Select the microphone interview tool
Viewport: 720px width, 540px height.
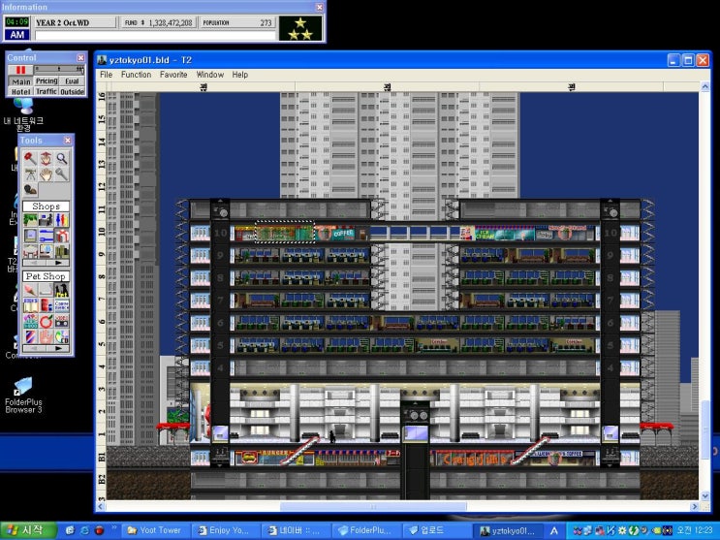click(x=61, y=175)
